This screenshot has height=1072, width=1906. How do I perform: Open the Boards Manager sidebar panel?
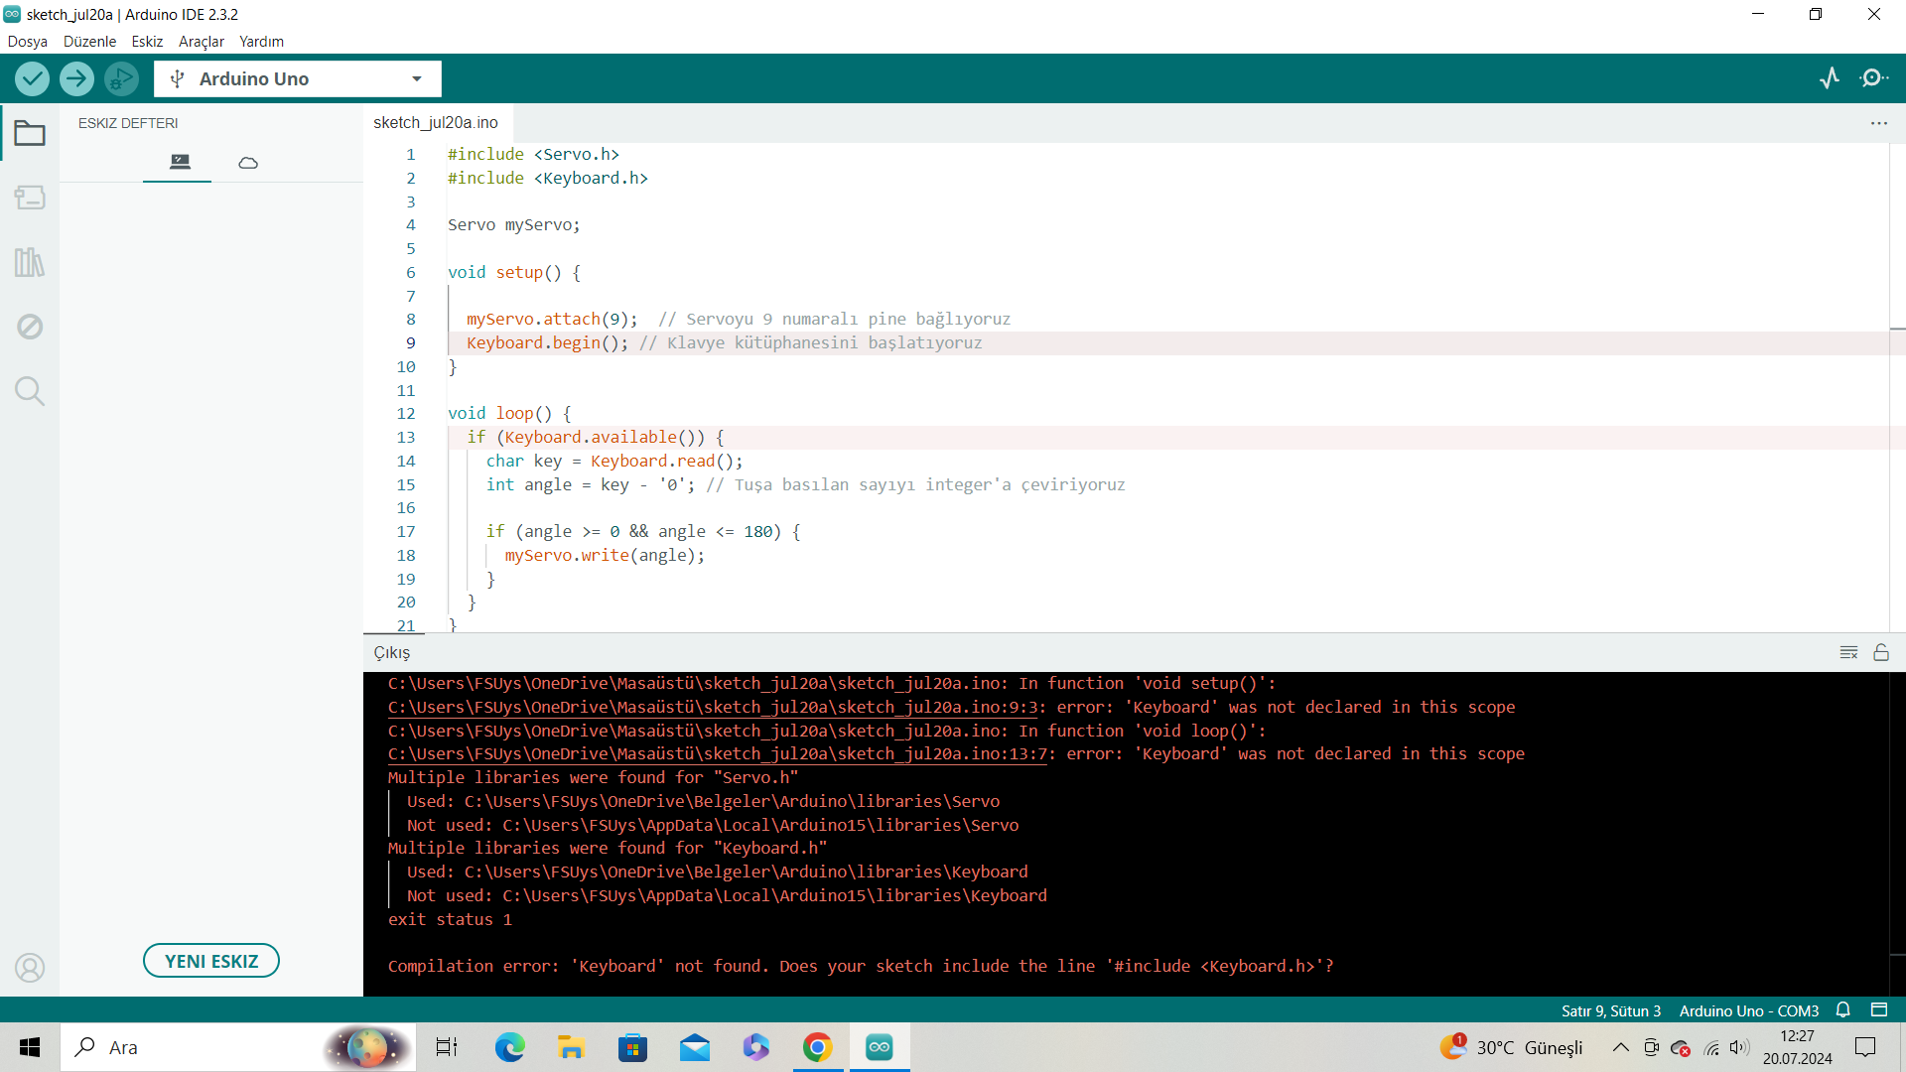click(30, 198)
